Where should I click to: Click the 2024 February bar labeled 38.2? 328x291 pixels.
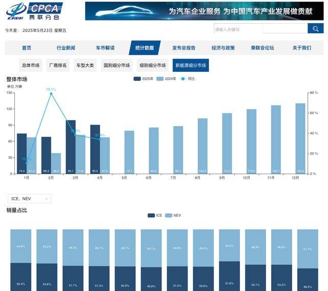click(x=56, y=163)
